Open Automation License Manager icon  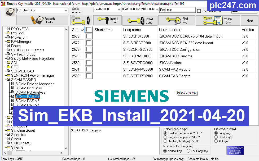click(x=235, y=150)
